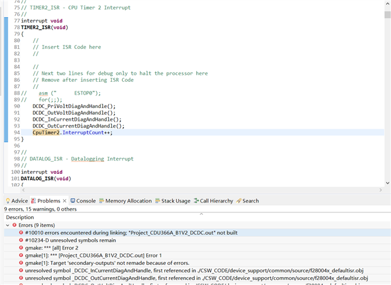Click the highlighted CpuTimer2 identifier
Screen dimensions: 391x285
coord(46,132)
